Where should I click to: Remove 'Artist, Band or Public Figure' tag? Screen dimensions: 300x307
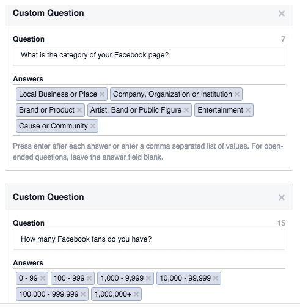(186, 110)
